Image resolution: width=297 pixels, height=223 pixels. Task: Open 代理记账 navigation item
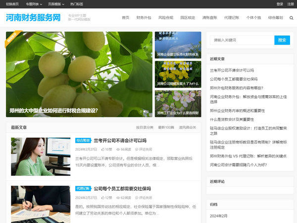(x=232, y=18)
